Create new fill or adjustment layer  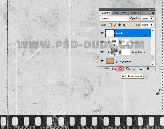click(127, 68)
